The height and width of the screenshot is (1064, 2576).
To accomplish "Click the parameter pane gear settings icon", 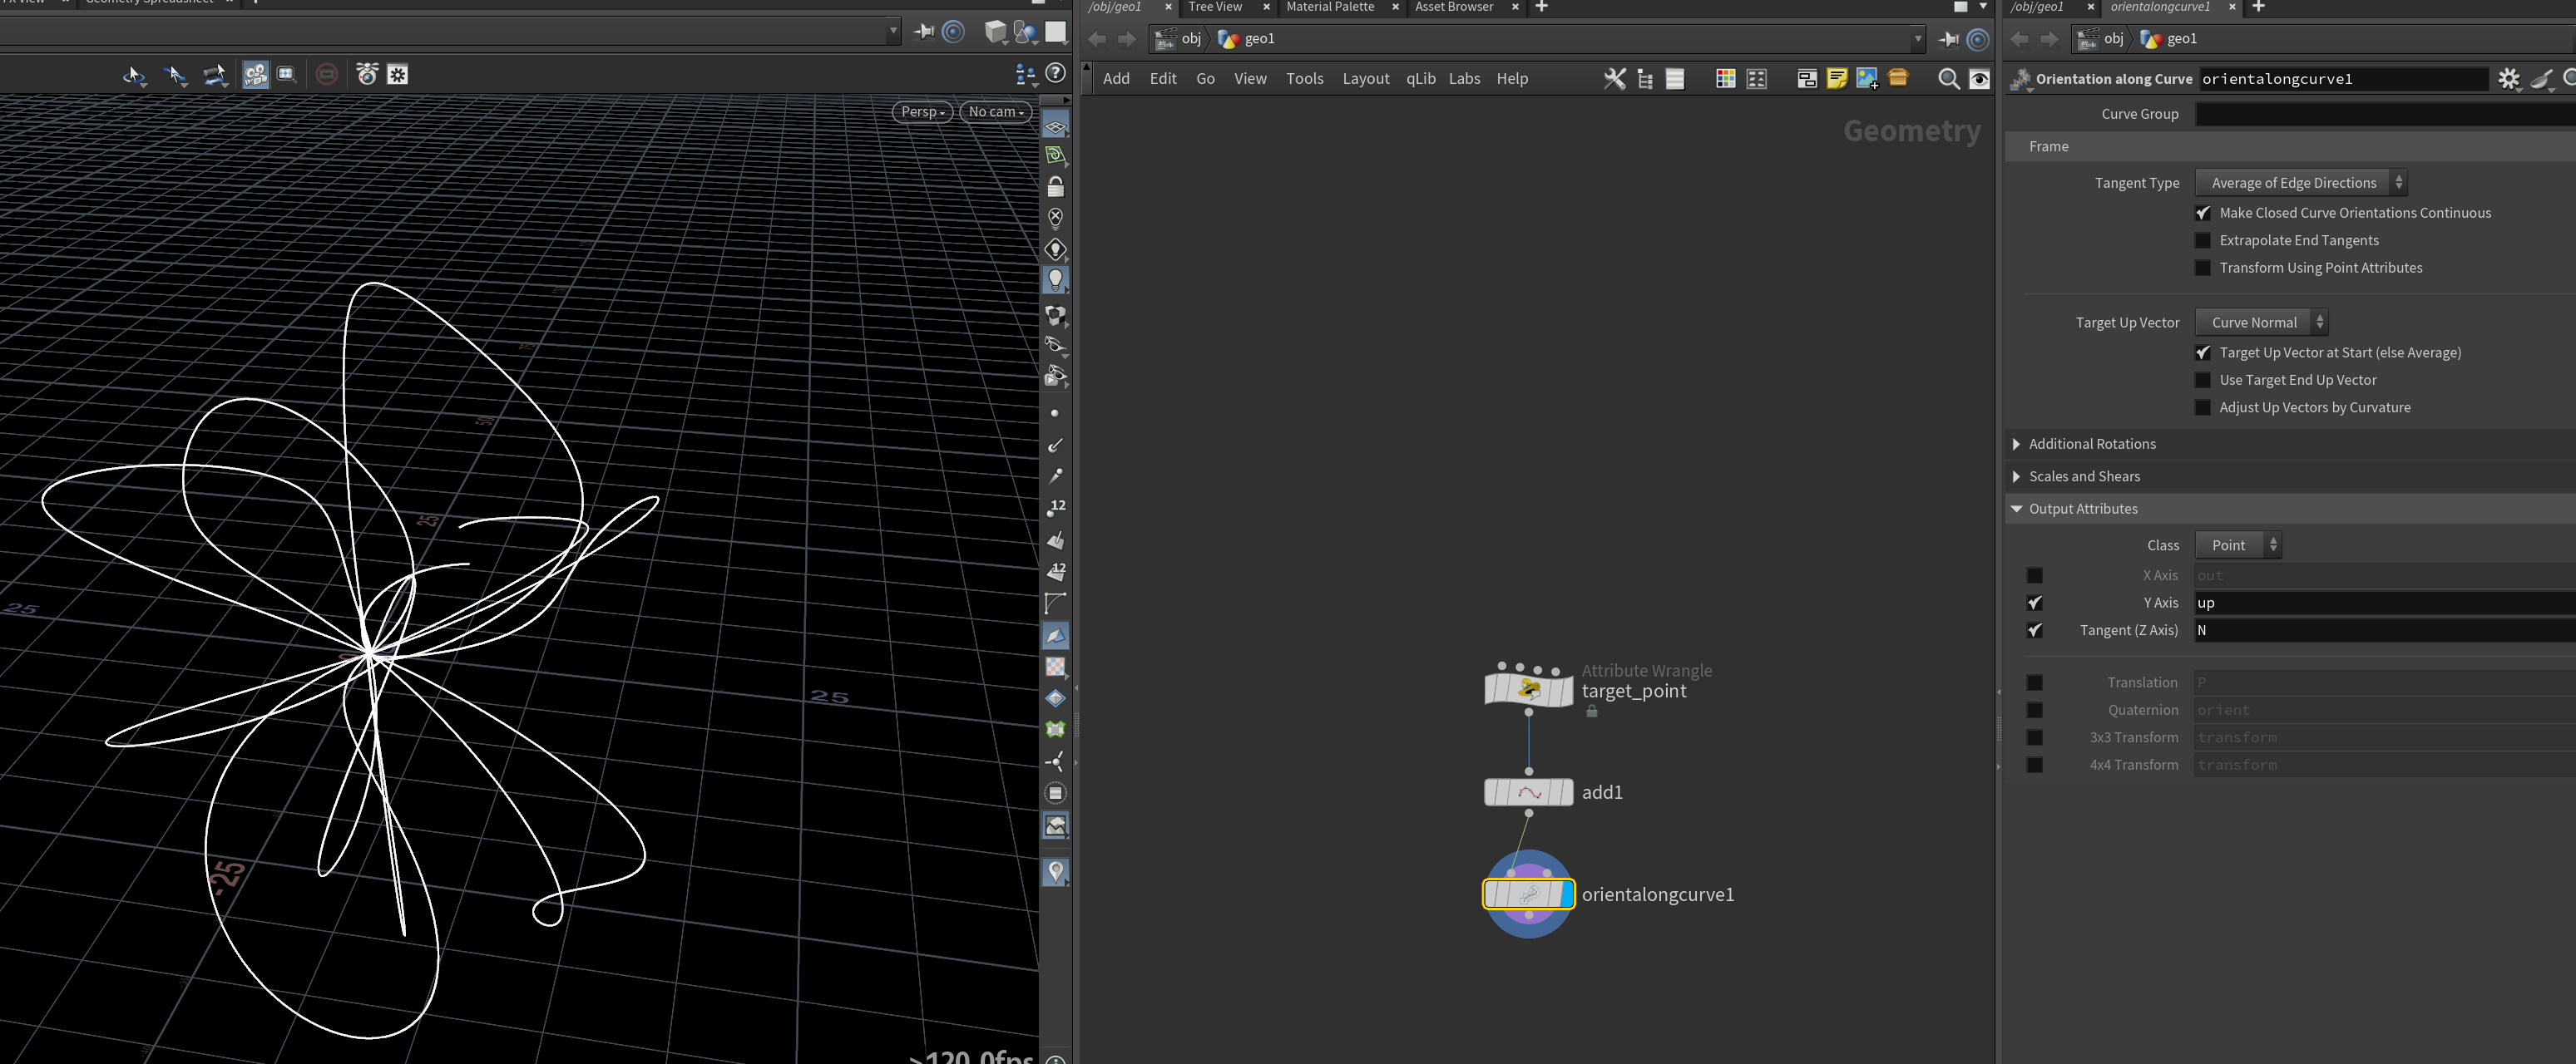I will click(x=2509, y=79).
